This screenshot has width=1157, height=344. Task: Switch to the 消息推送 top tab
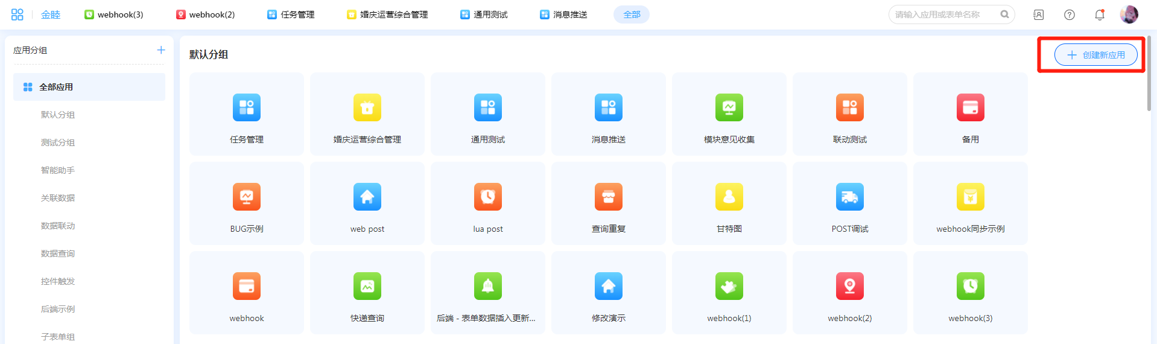tap(563, 14)
